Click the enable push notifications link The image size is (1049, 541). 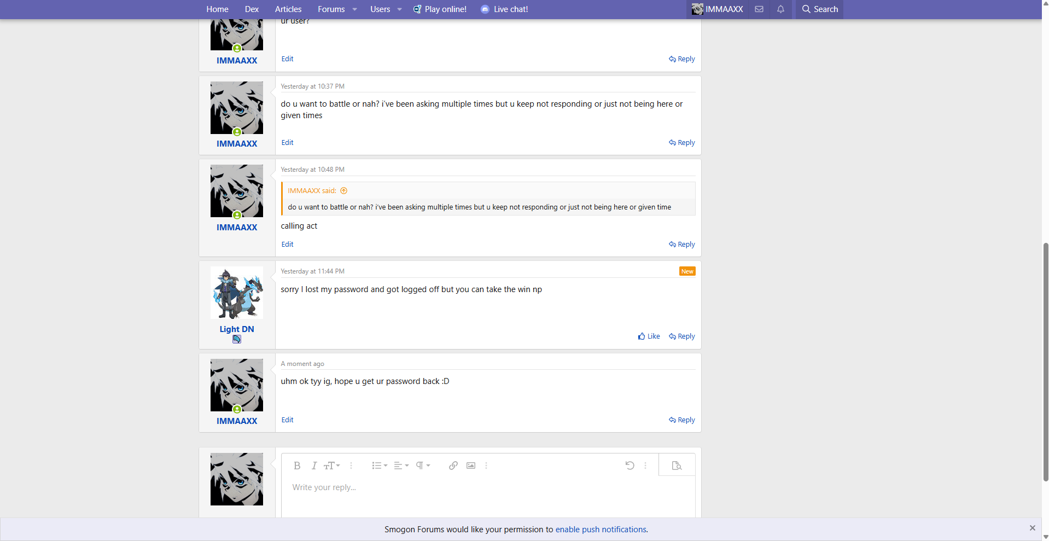click(x=601, y=530)
